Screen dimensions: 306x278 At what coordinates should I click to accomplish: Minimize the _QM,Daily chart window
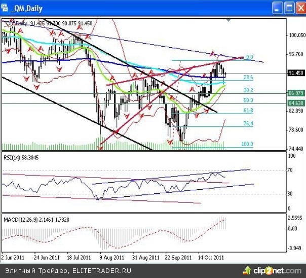(x=277, y=8)
